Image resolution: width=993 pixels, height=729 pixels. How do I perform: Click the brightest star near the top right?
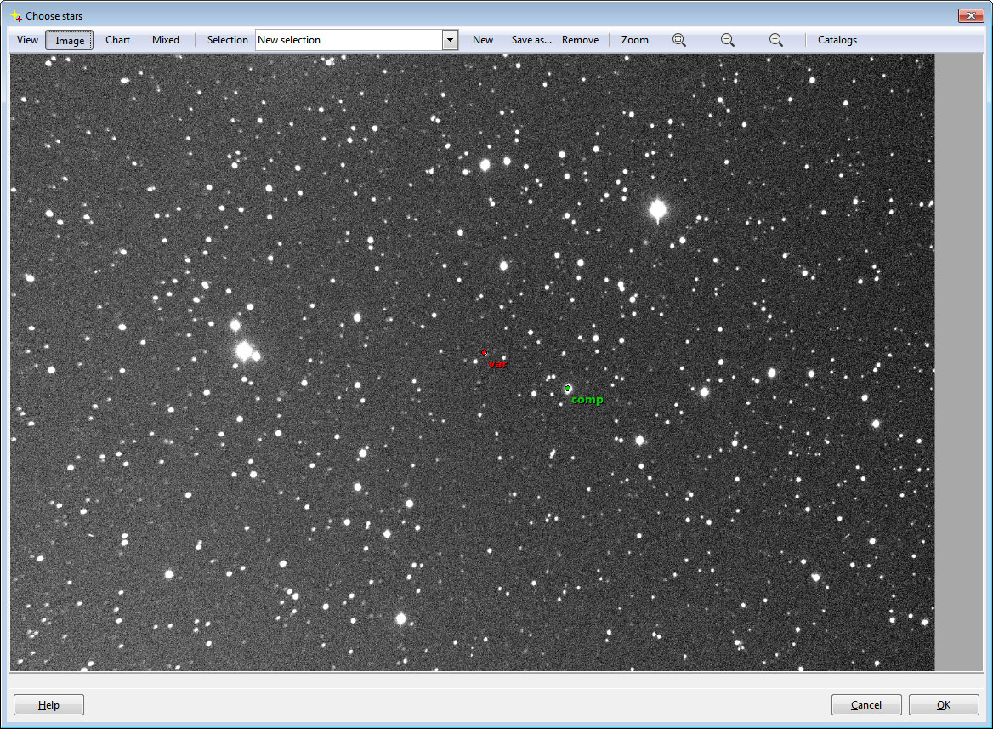(x=657, y=208)
